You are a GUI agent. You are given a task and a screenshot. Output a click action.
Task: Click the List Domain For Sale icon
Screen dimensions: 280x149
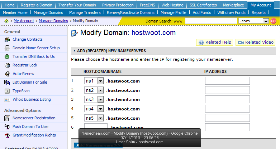[x=7, y=83]
